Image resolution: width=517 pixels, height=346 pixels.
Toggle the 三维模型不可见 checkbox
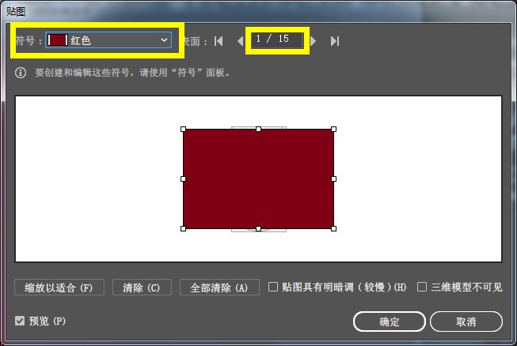[422, 287]
